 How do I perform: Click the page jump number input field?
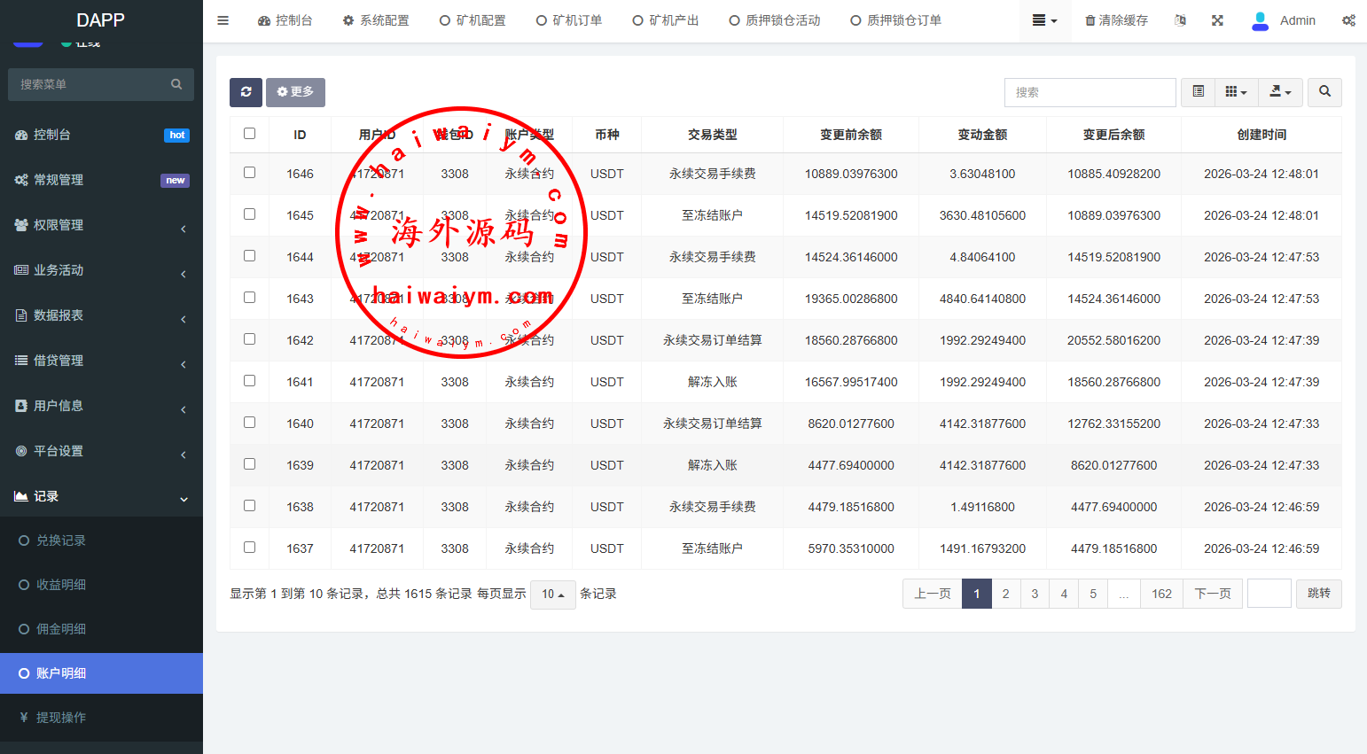coord(1269,594)
